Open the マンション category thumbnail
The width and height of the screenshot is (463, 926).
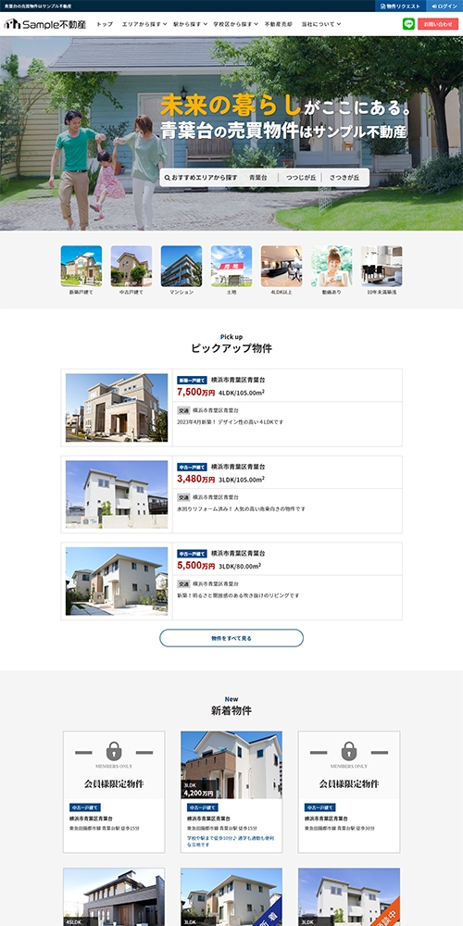181,267
